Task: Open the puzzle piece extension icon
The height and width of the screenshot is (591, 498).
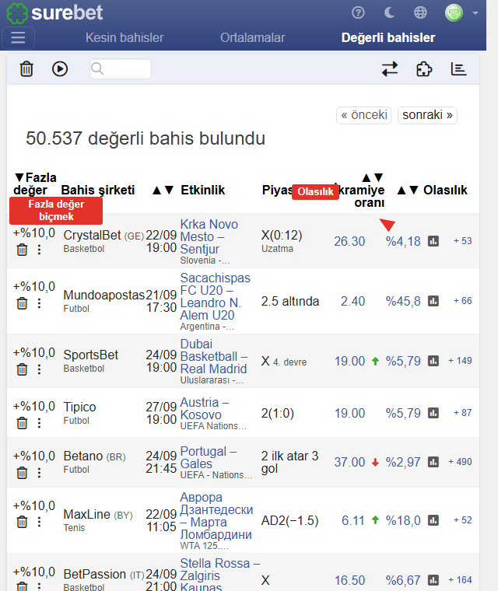Action: [424, 69]
